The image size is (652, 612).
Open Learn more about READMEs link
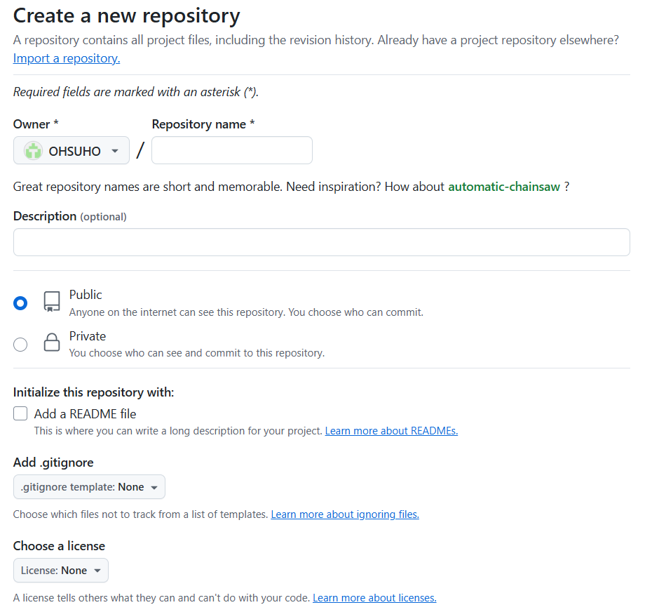pos(391,431)
